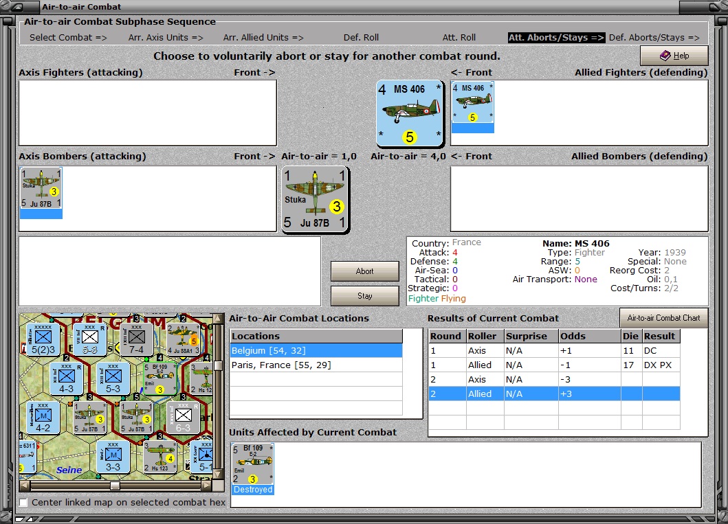Select the round 1 Axis result row
Screen dimensions: 728x524
click(x=554, y=350)
